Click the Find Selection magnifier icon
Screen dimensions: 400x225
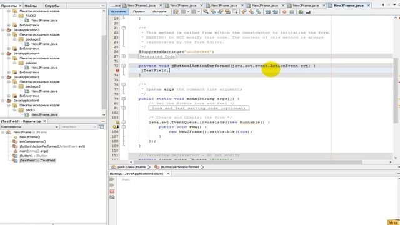(x=206, y=12)
